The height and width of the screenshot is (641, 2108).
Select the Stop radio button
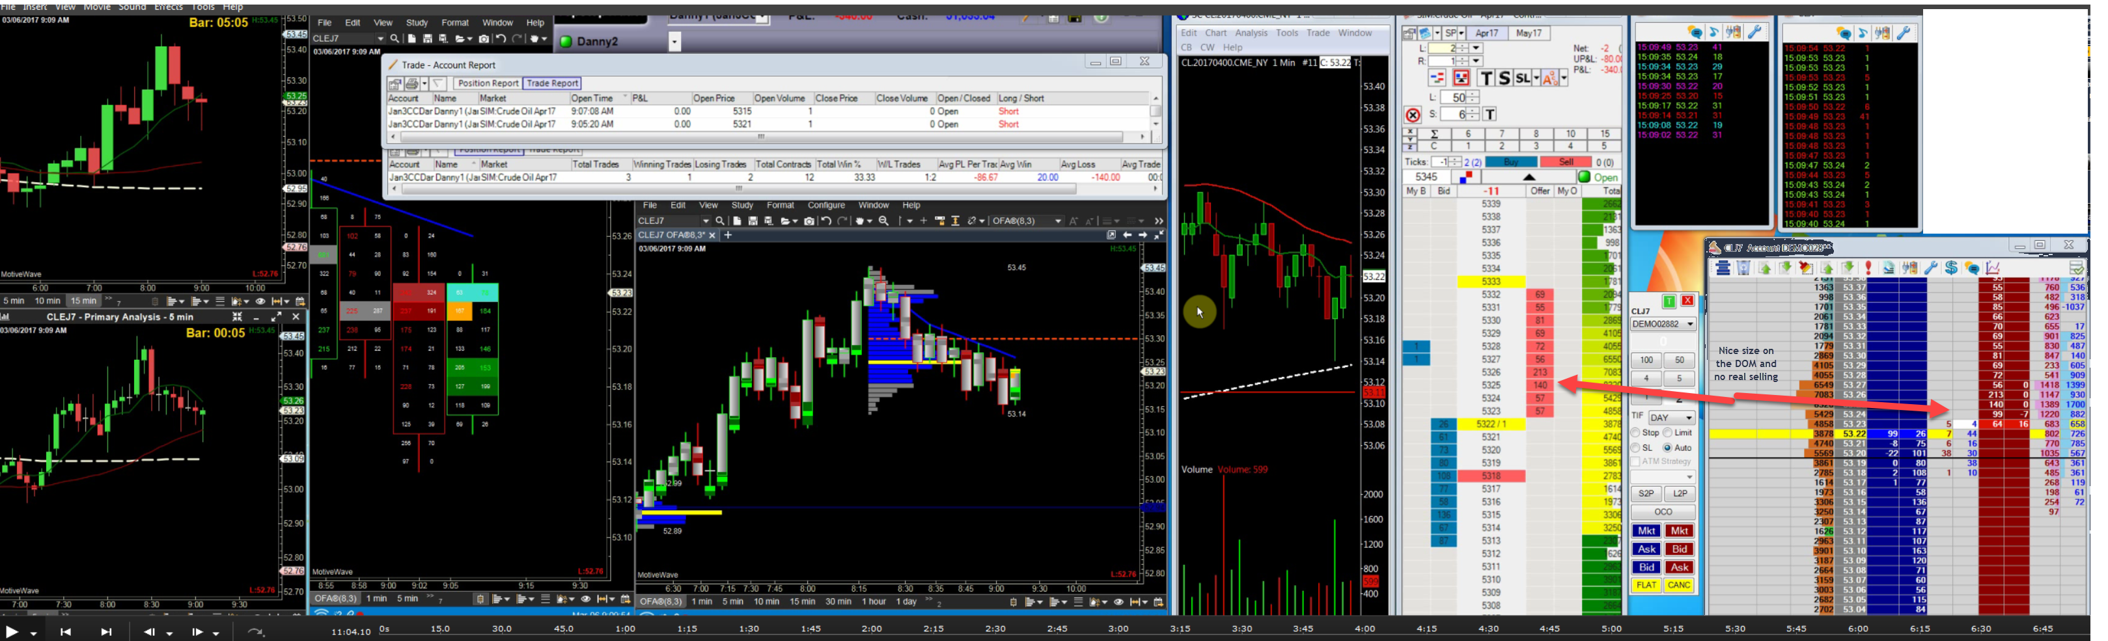pyautogui.click(x=1636, y=433)
